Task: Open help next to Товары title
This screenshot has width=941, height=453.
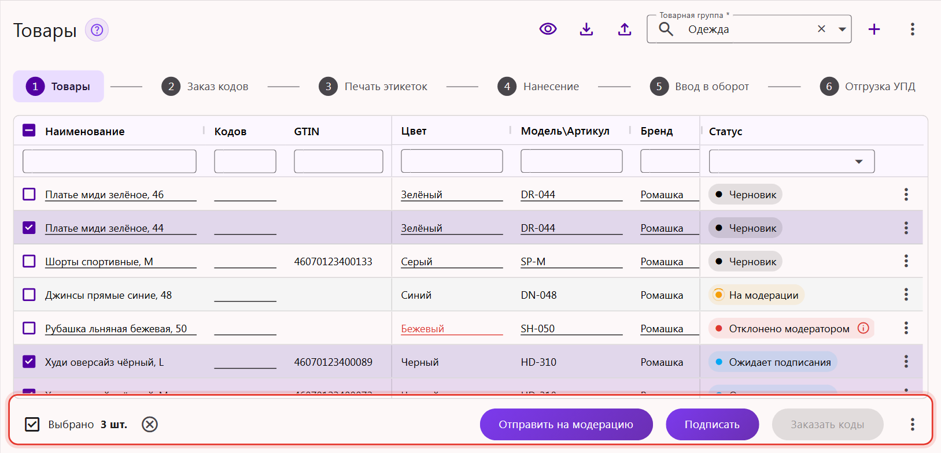Action: tap(97, 29)
